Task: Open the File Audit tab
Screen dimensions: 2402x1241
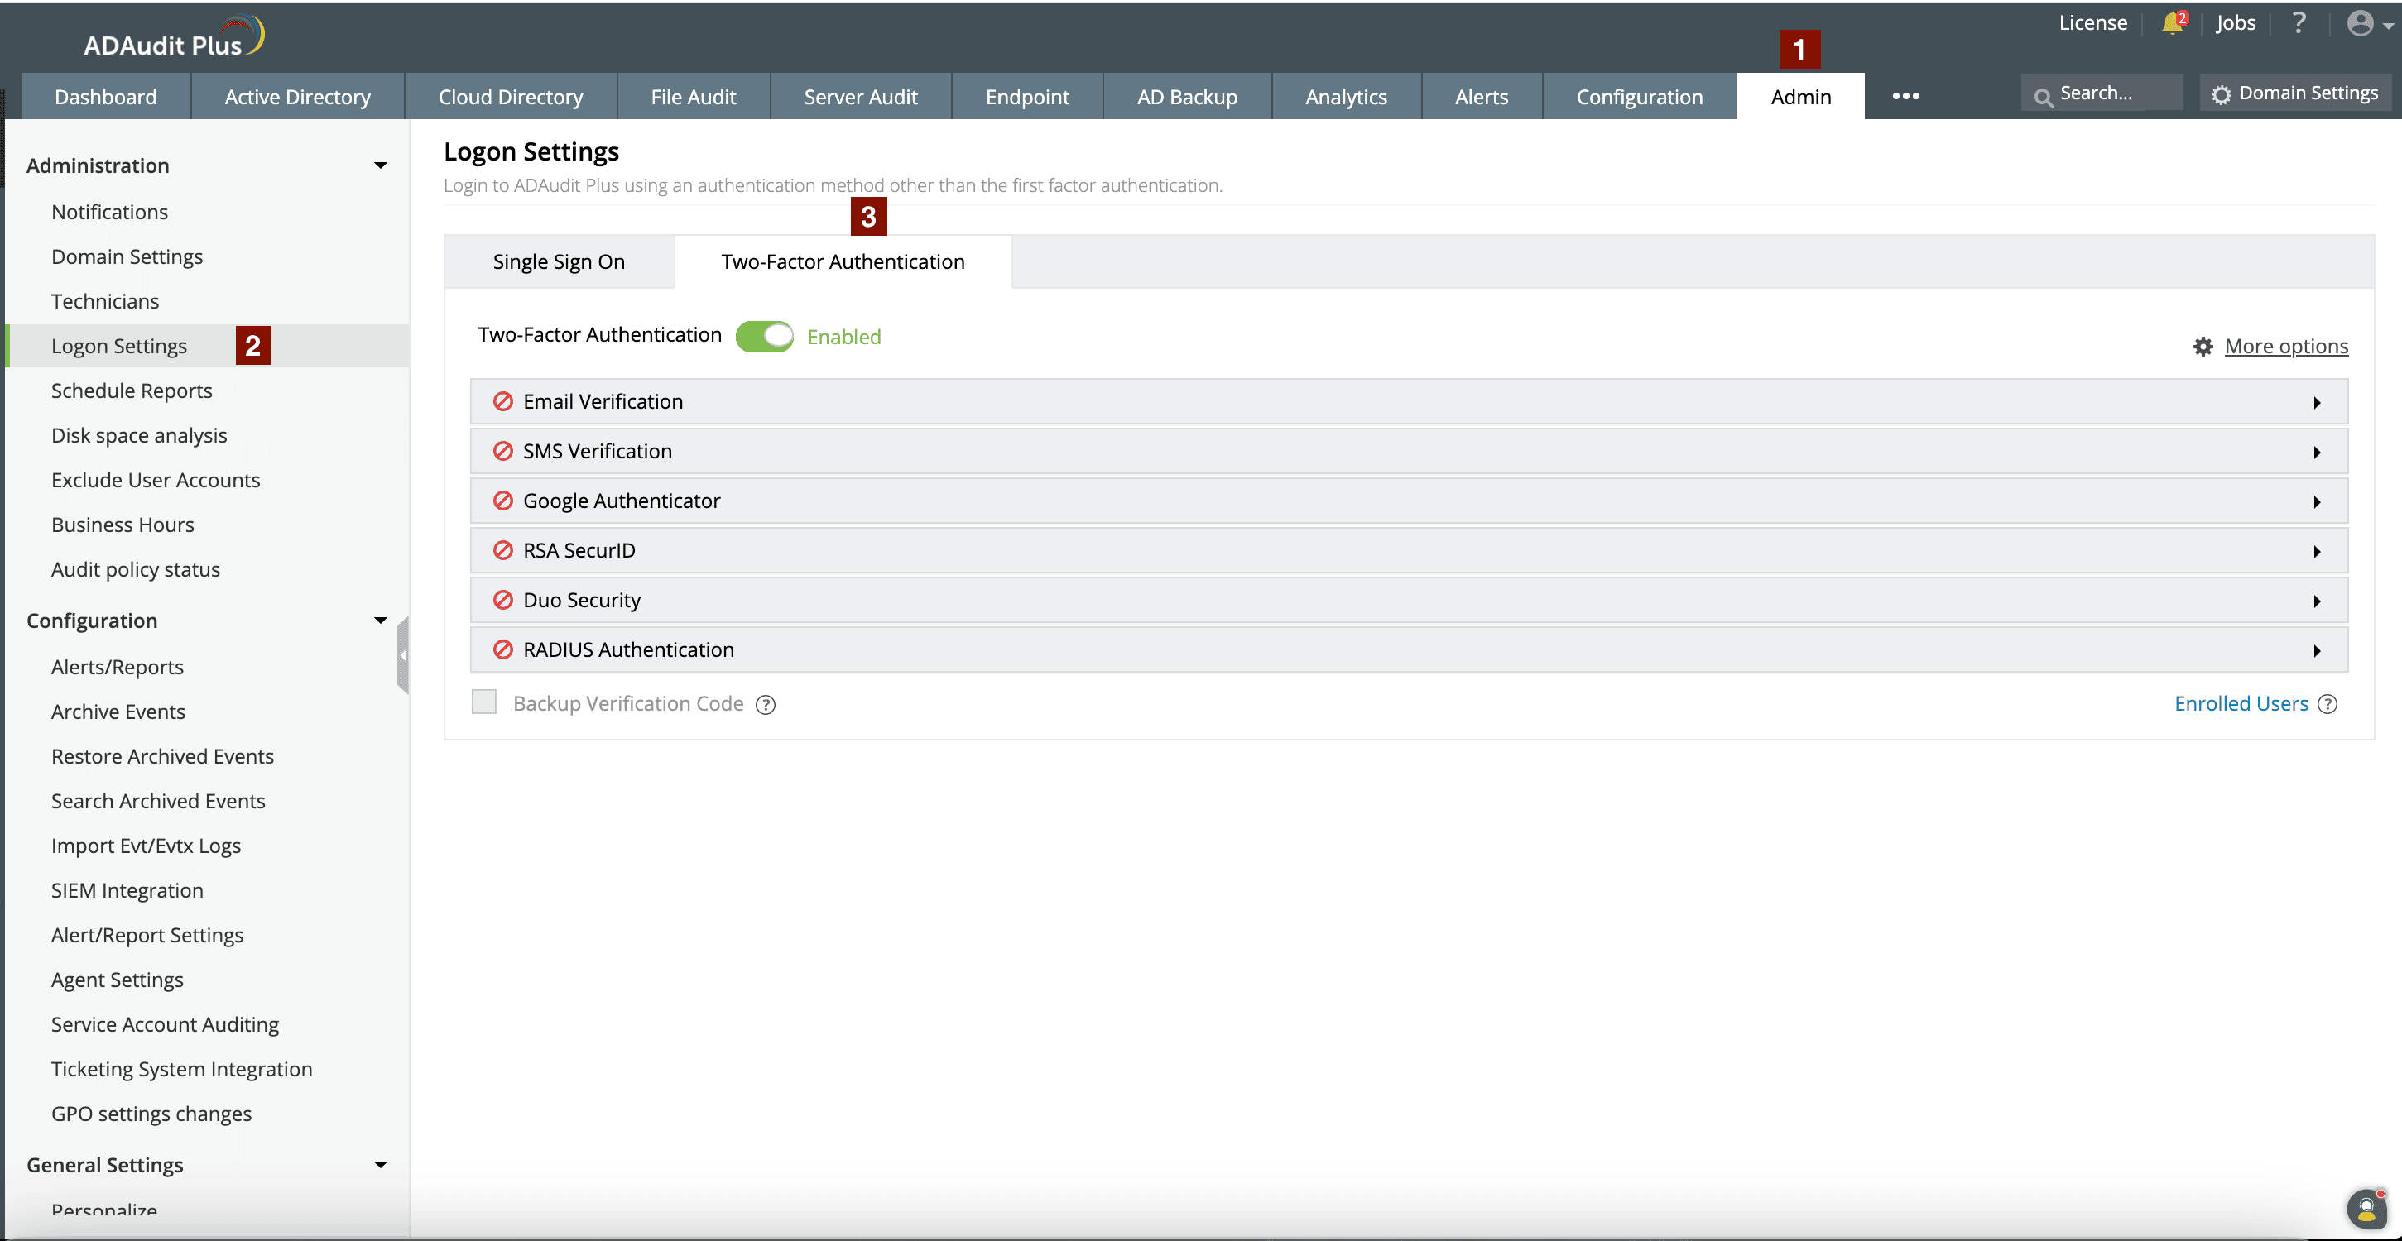Action: point(693,97)
